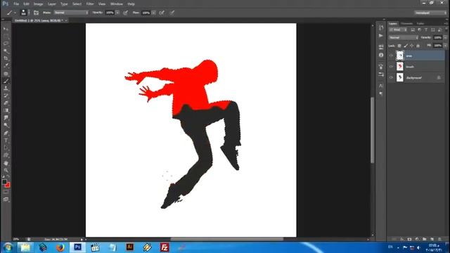Select the Lasso tool
450x253 pixels.
[6, 44]
